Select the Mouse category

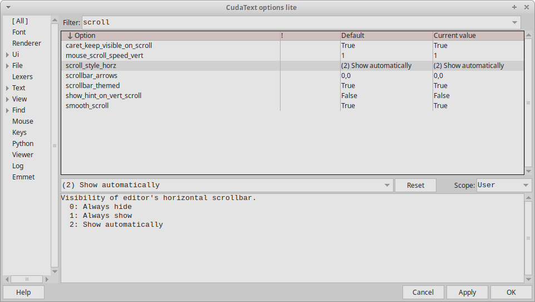tap(22, 121)
